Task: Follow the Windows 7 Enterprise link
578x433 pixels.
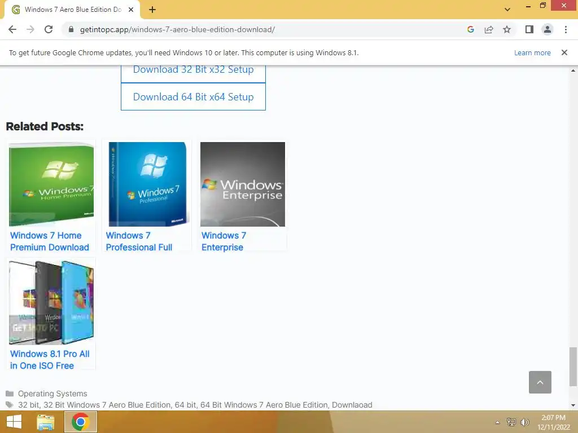Action: [x=224, y=241]
